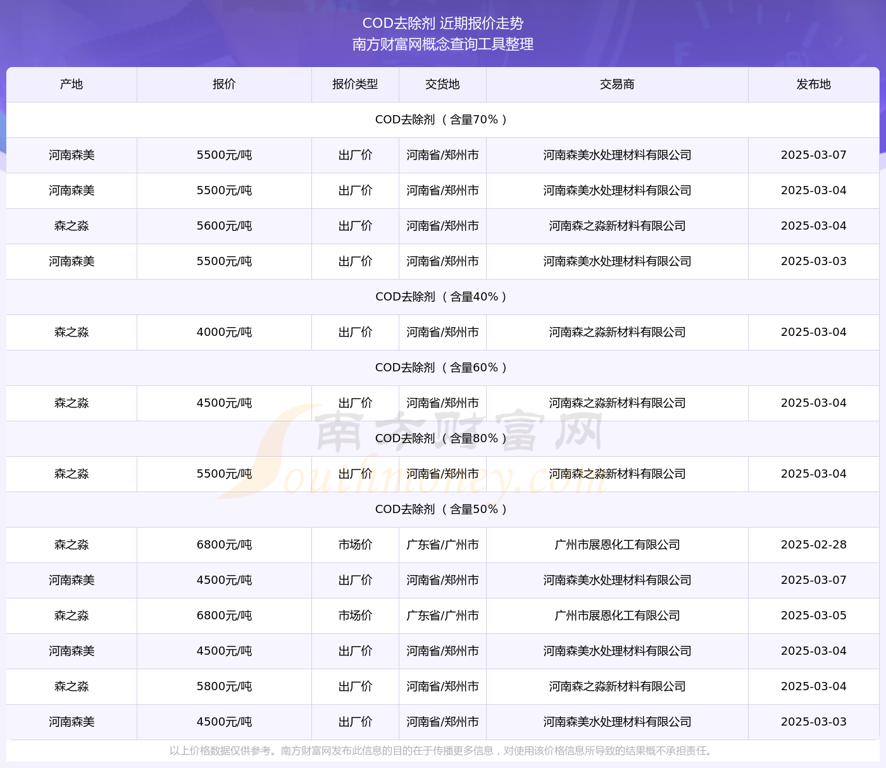Click date 2025-03-04 in the 4000元/吨 row
Viewport: 886px width, 768px height.
pos(814,332)
